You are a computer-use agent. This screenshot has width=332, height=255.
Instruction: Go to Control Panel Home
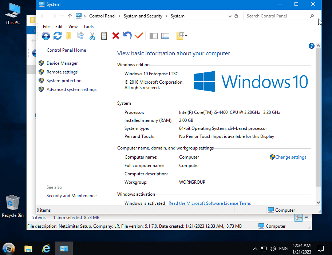[x=66, y=50]
